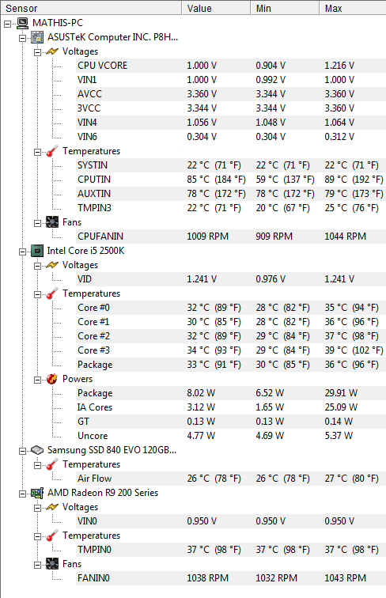This screenshot has width=386, height=598.
Task: Click the AMD Radeon R9 200 graphics card icon
Action: click(x=37, y=493)
